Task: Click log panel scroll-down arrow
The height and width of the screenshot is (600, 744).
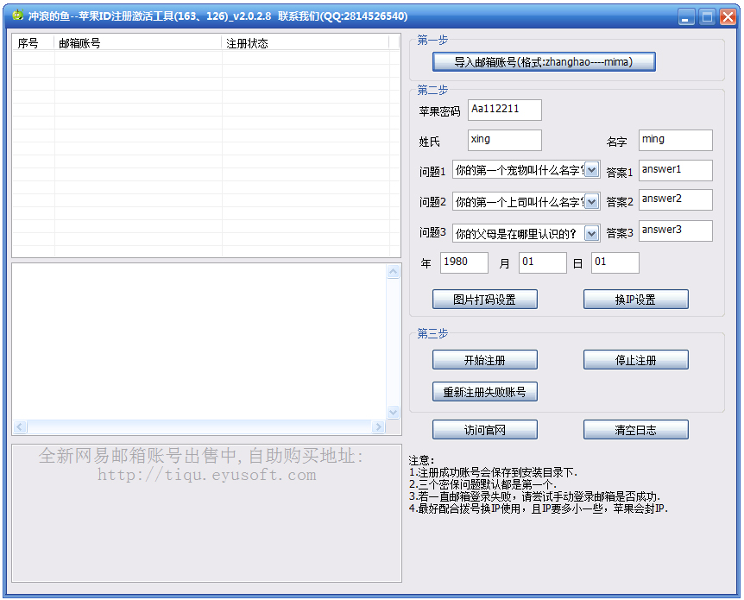Action: [x=394, y=413]
